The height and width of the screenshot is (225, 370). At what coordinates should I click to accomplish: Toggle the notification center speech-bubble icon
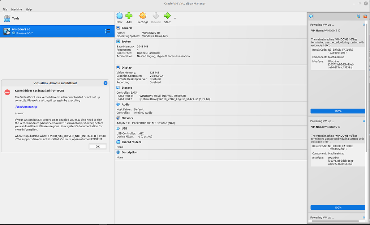coord(311,16)
